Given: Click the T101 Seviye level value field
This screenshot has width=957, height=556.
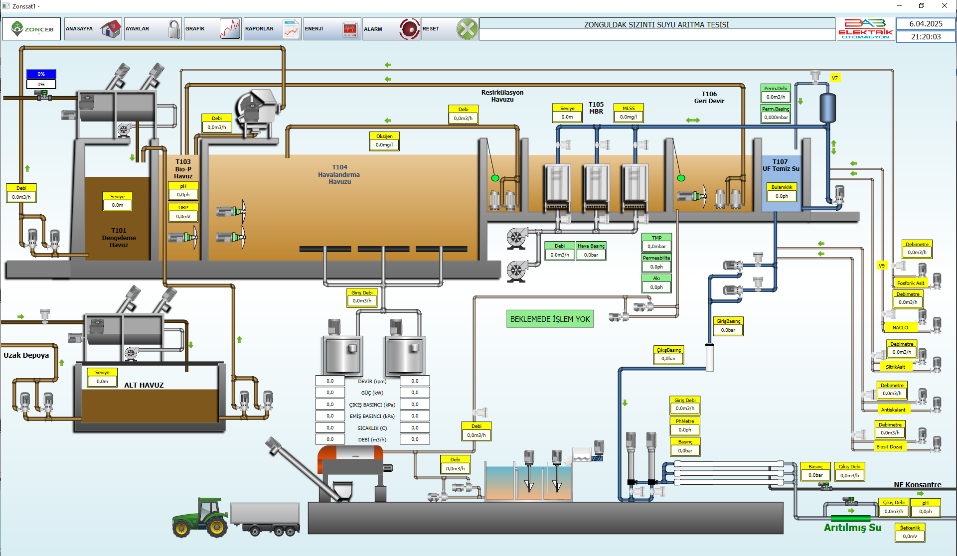Looking at the screenshot, I should coord(117,205).
